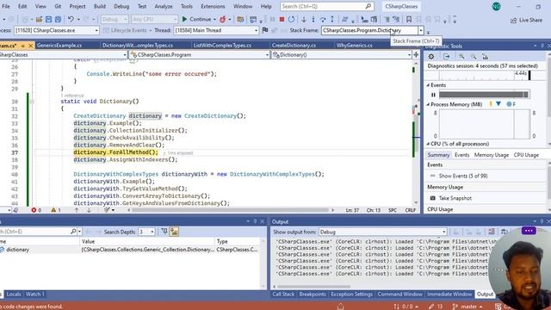Click the Output panel horizontal scrollbar
This screenshot has height=310, width=551.
pos(313,287)
